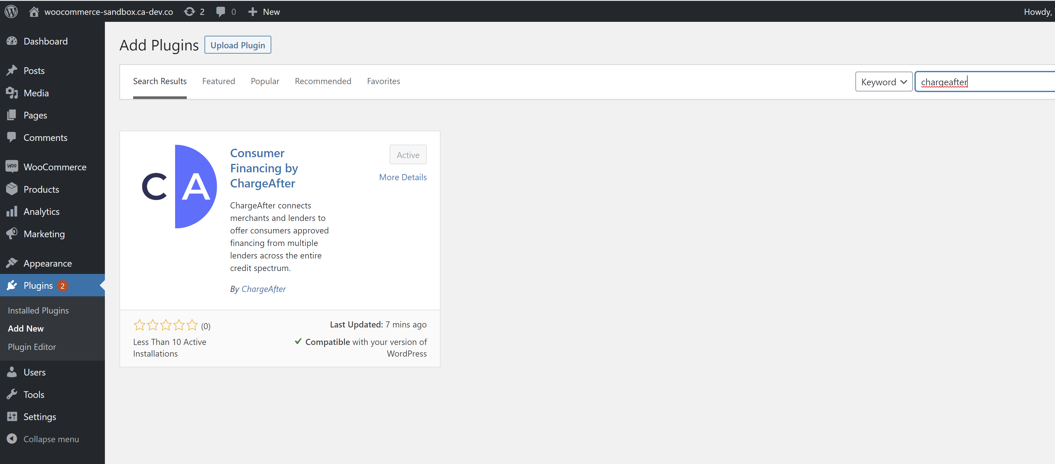This screenshot has width=1055, height=464.
Task: Open the comments bubble icon in admin bar
Action: (220, 11)
